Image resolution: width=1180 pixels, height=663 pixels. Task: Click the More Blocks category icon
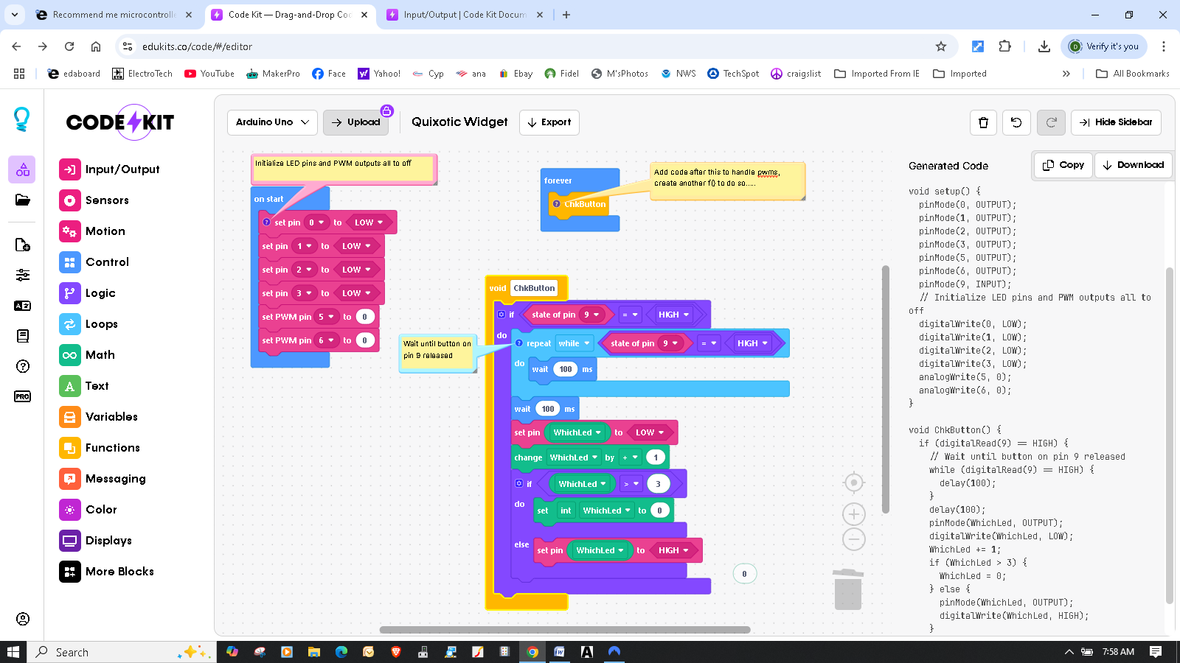click(69, 572)
